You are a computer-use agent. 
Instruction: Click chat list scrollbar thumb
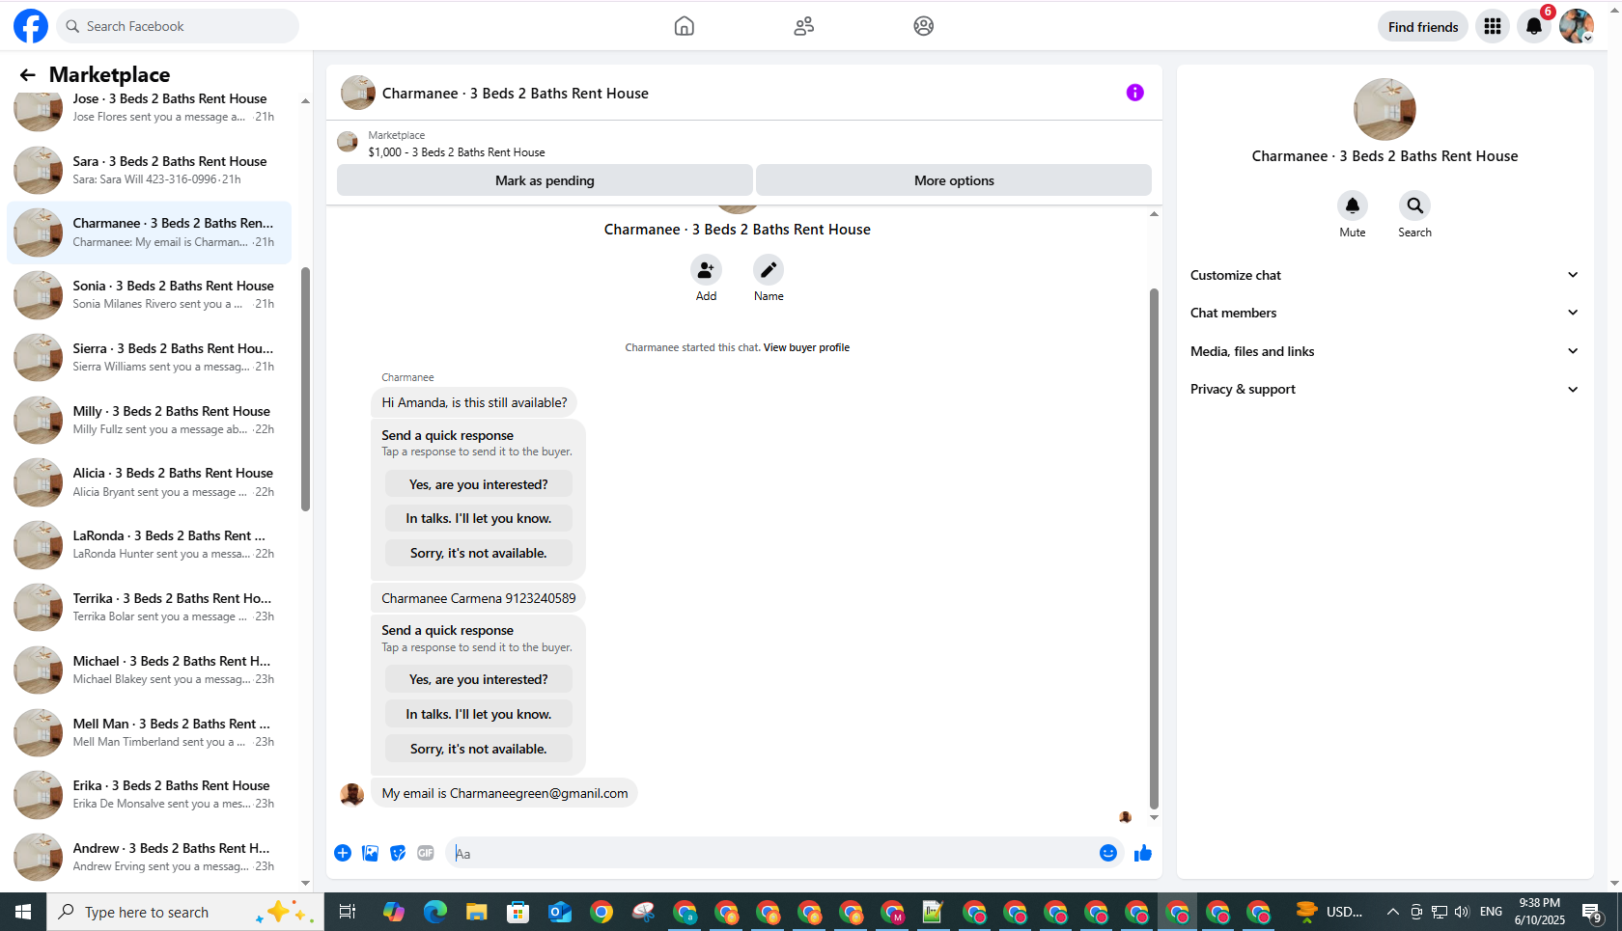coord(305,389)
